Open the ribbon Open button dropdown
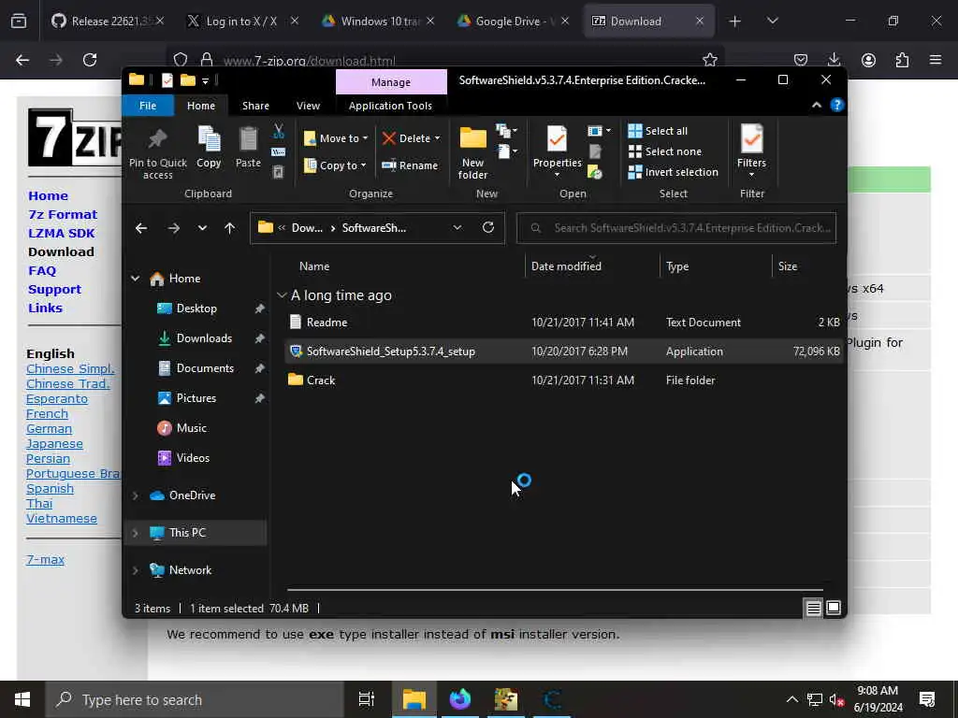958x718 pixels. pyautogui.click(x=599, y=131)
